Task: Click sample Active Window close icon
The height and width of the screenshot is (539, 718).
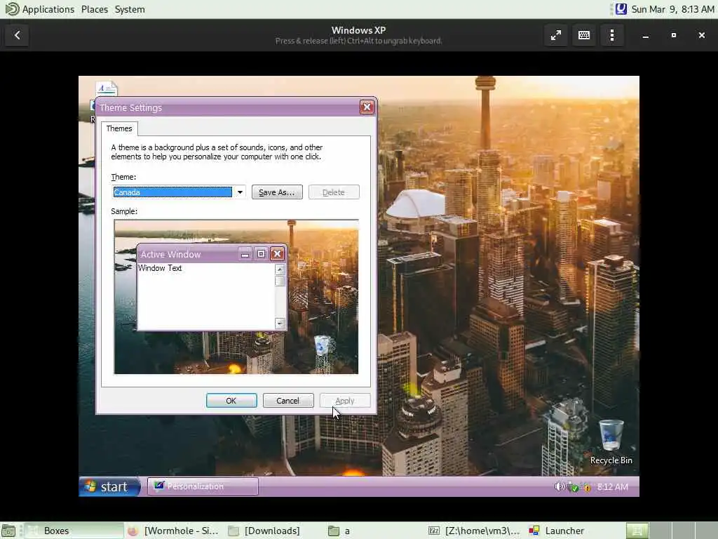Action: pos(277,254)
